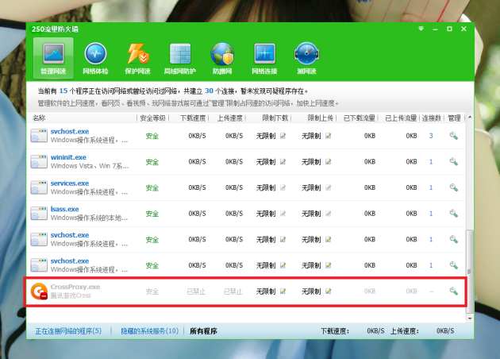
Task: Click the scrollbar up arrow of process list
Action: pos(469,118)
